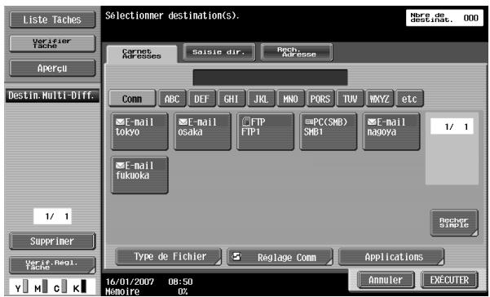Check the yellow Y toner level
This screenshot has height=297, width=490.
click(x=21, y=286)
